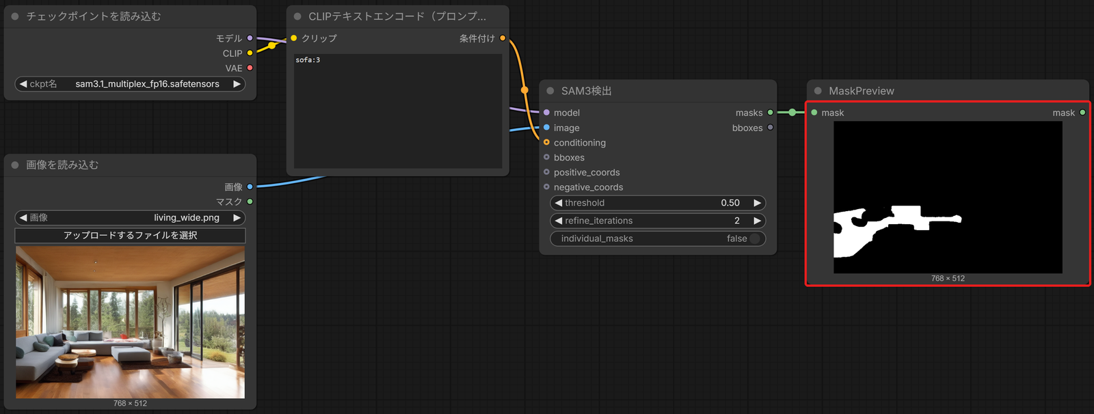Click the refine_iterations value 2
The width and height of the screenshot is (1094, 414).
737,221
